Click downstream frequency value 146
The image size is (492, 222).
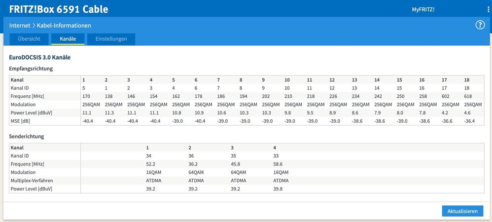click(x=131, y=96)
